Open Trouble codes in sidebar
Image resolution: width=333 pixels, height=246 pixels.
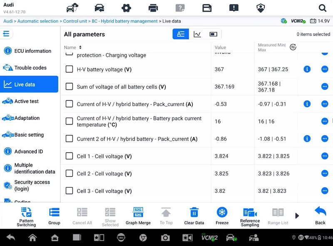click(x=29, y=68)
